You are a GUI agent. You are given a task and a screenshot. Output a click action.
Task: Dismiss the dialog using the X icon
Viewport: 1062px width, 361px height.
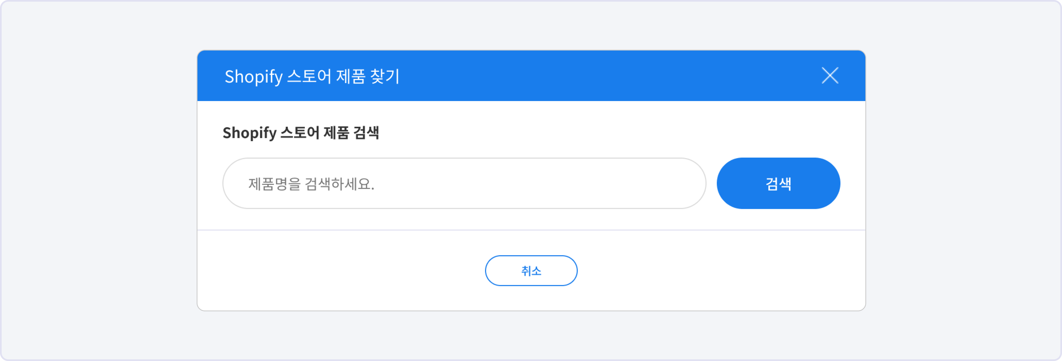point(829,76)
